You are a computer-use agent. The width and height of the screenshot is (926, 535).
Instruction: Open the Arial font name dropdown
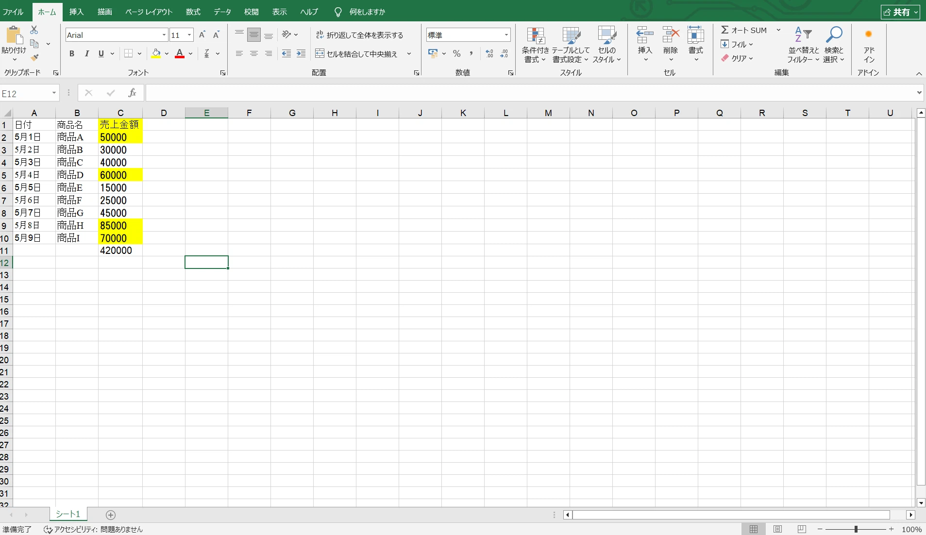pyautogui.click(x=164, y=35)
